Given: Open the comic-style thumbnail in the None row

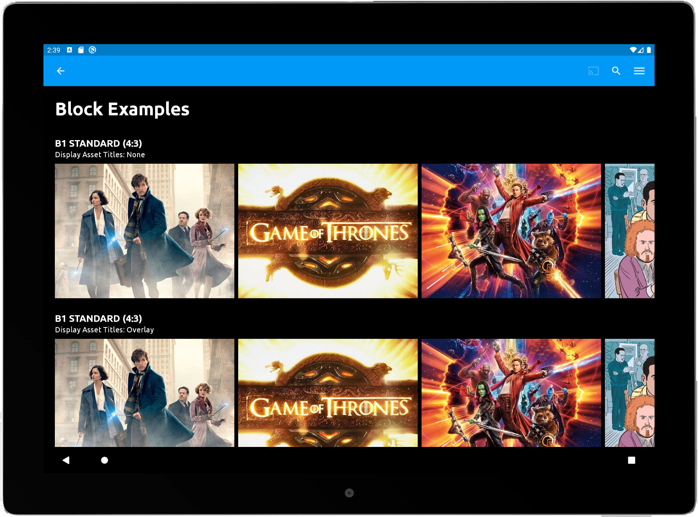Looking at the screenshot, I should point(629,231).
